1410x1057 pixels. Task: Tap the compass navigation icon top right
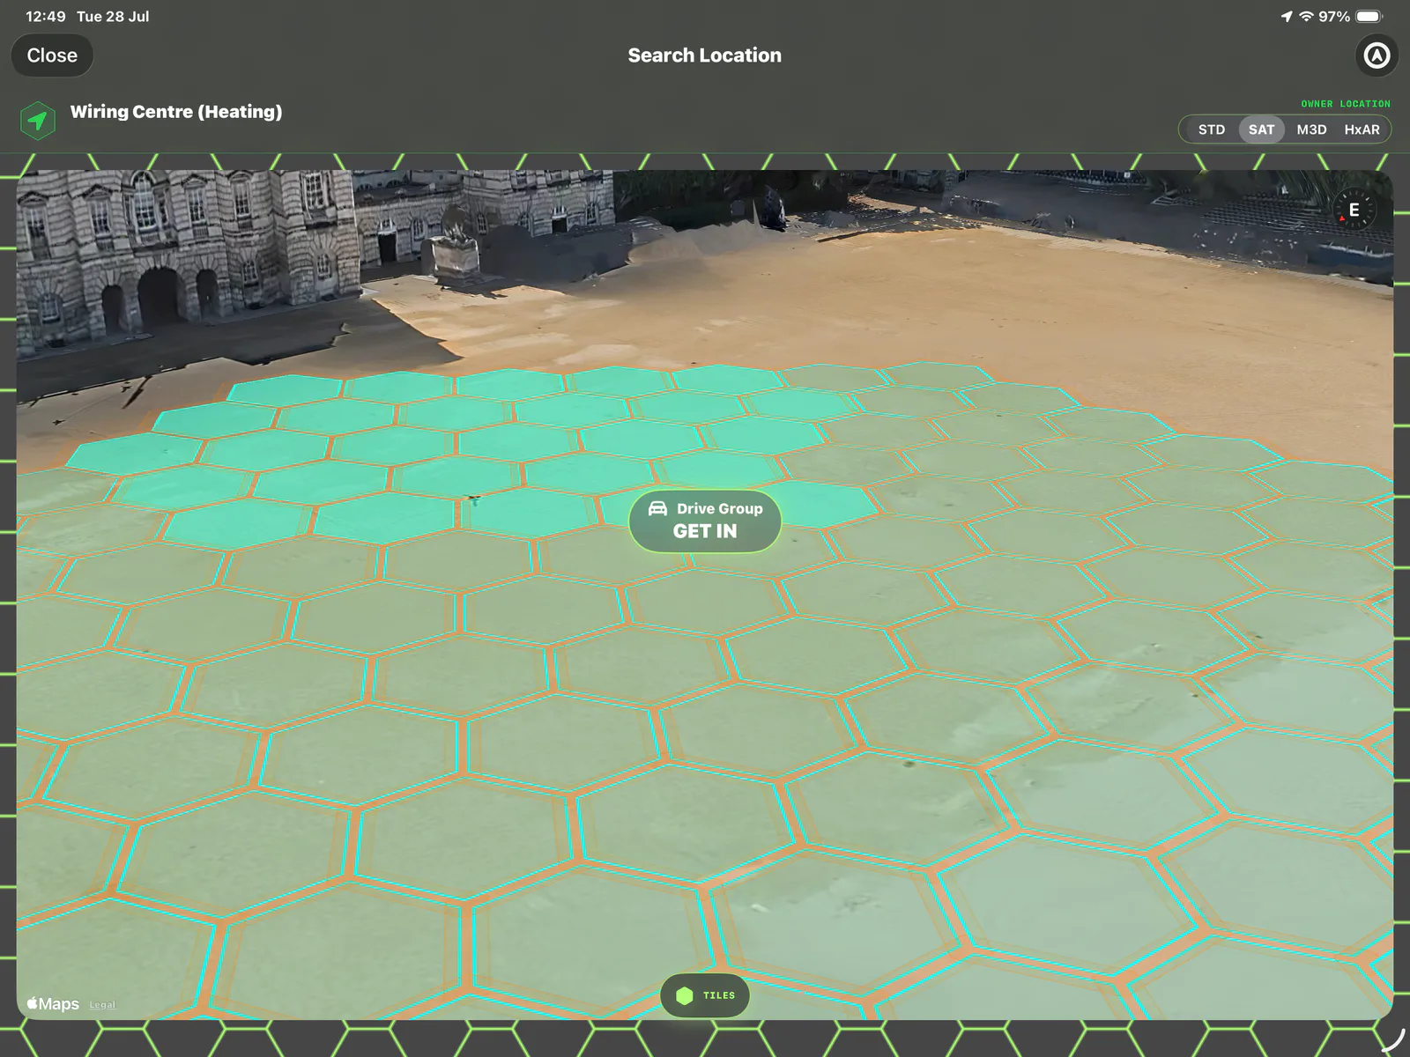[x=1377, y=55]
